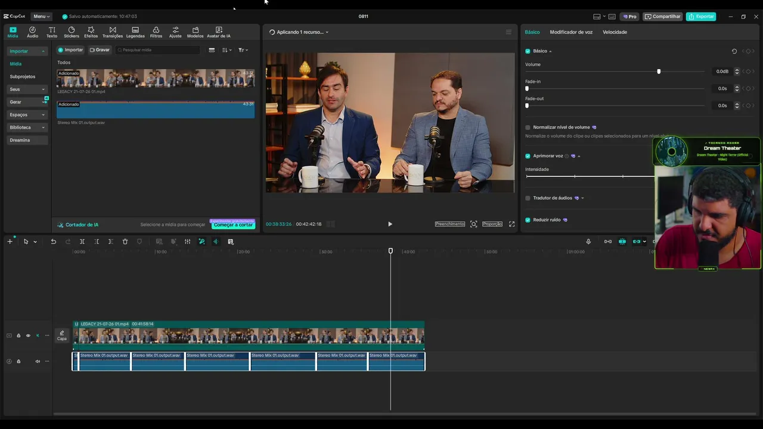Click the undo arrow in timeline toolbar
This screenshot has width=763, height=429.
coord(53,241)
